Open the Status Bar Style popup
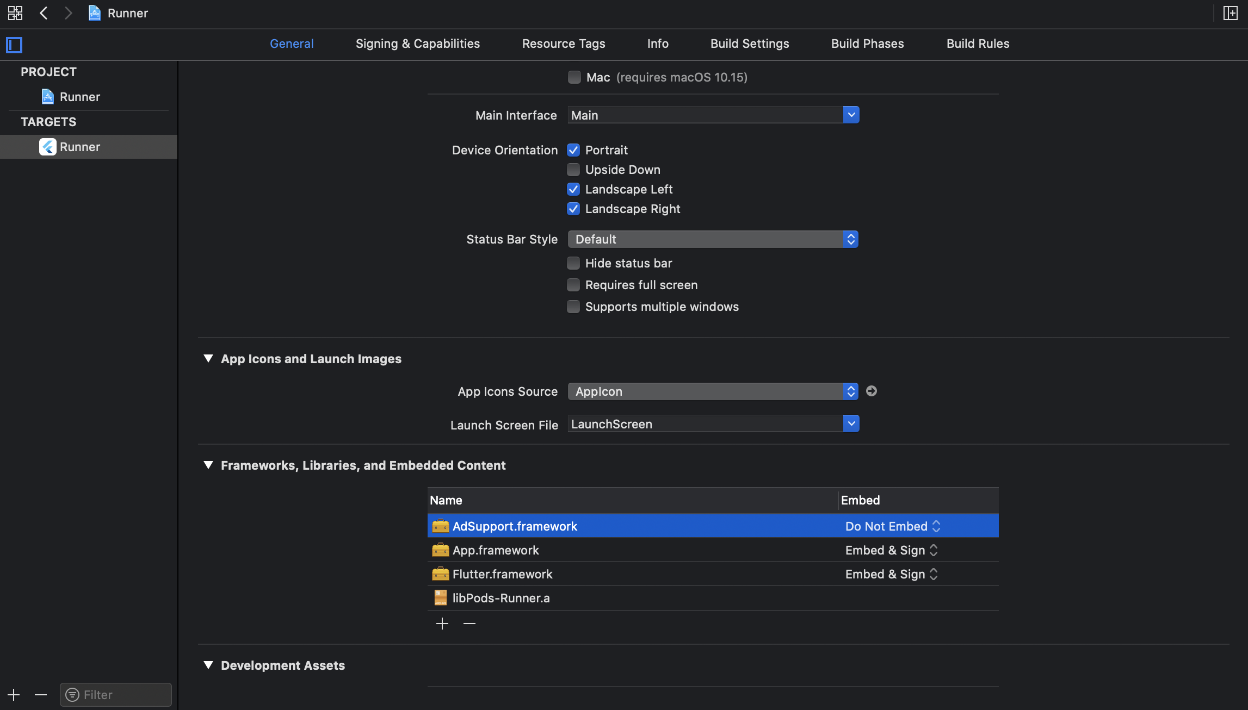 click(713, 239)
